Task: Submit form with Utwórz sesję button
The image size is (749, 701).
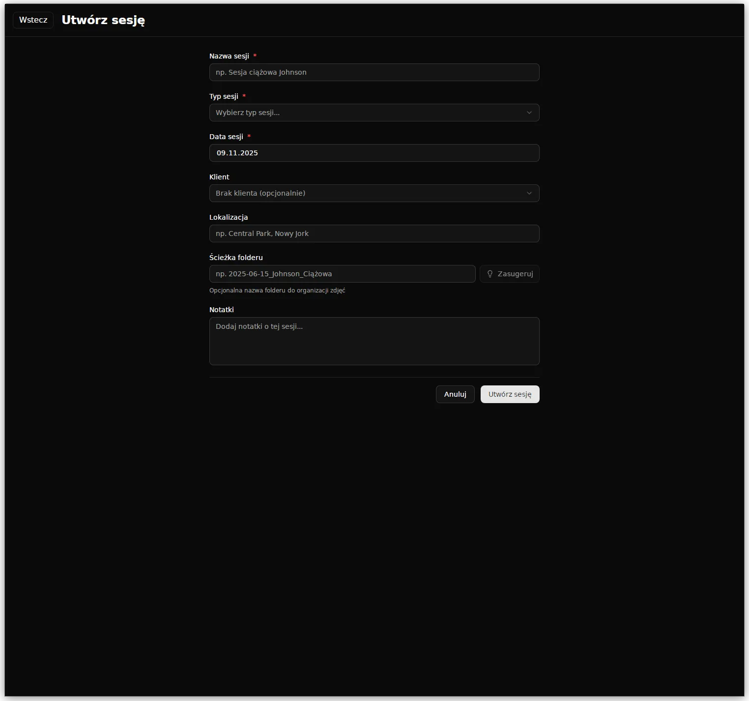Action: [510, 394]
